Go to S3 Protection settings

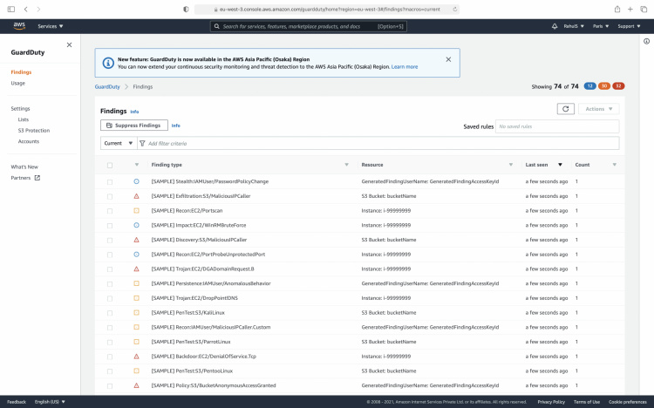pos(33,130)
